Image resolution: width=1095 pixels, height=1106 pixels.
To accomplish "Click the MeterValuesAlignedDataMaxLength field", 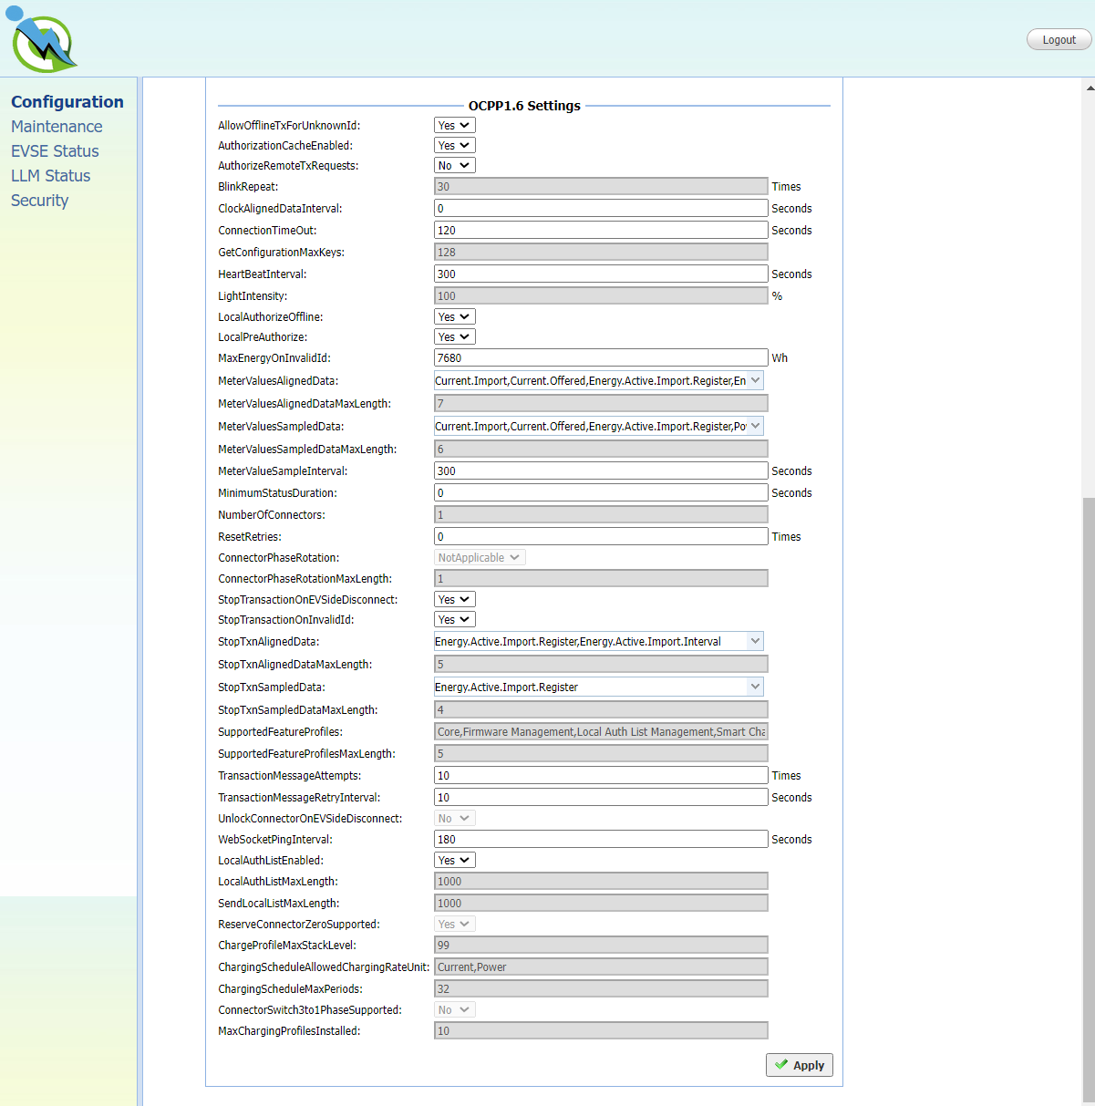I will click(x=601, y=404).
